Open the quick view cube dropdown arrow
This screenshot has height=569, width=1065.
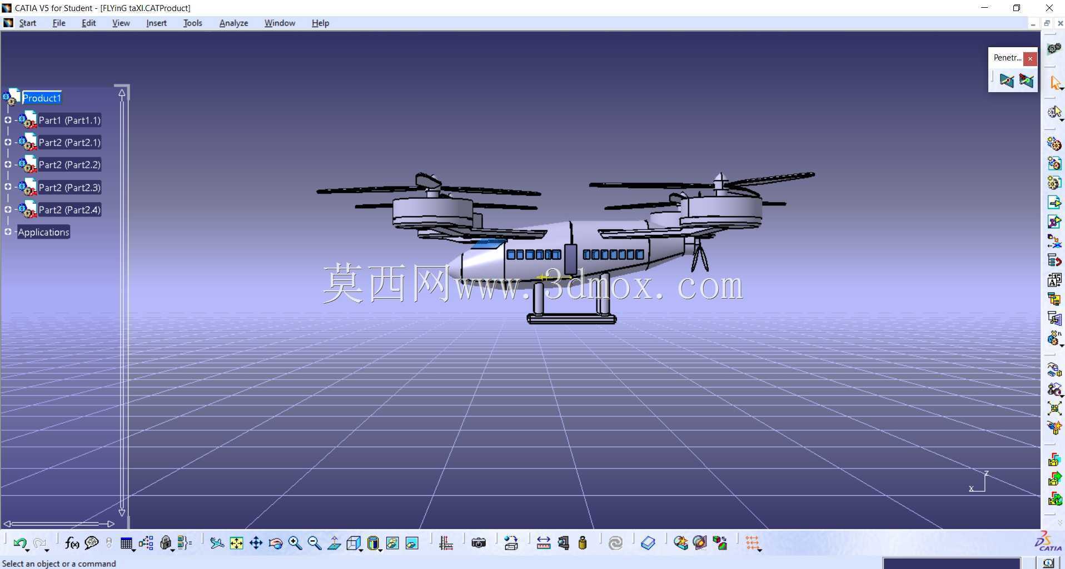361,550
